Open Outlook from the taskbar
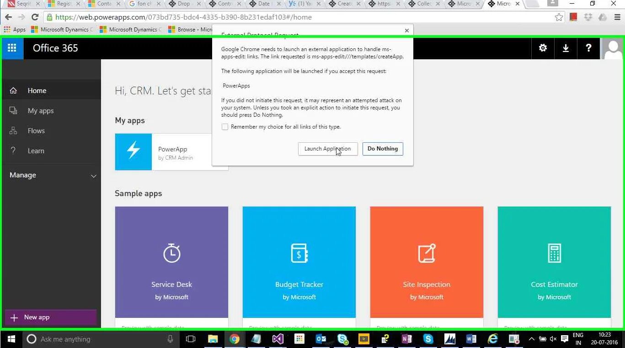The image size is (625, 348). coord(321,339)
